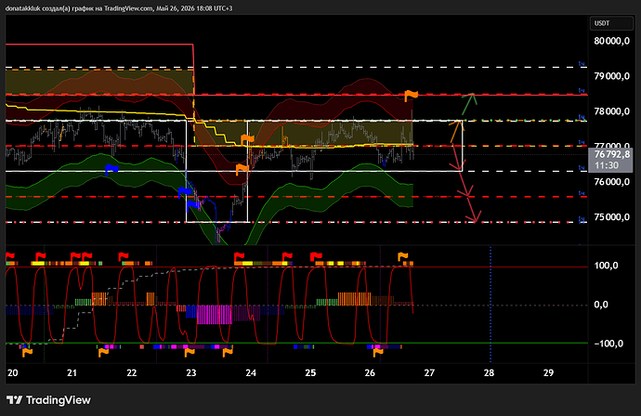Viewport: 641px width, 416px height.
Task: Click the 76 000,0 price axis label
Action: (611, 182)
